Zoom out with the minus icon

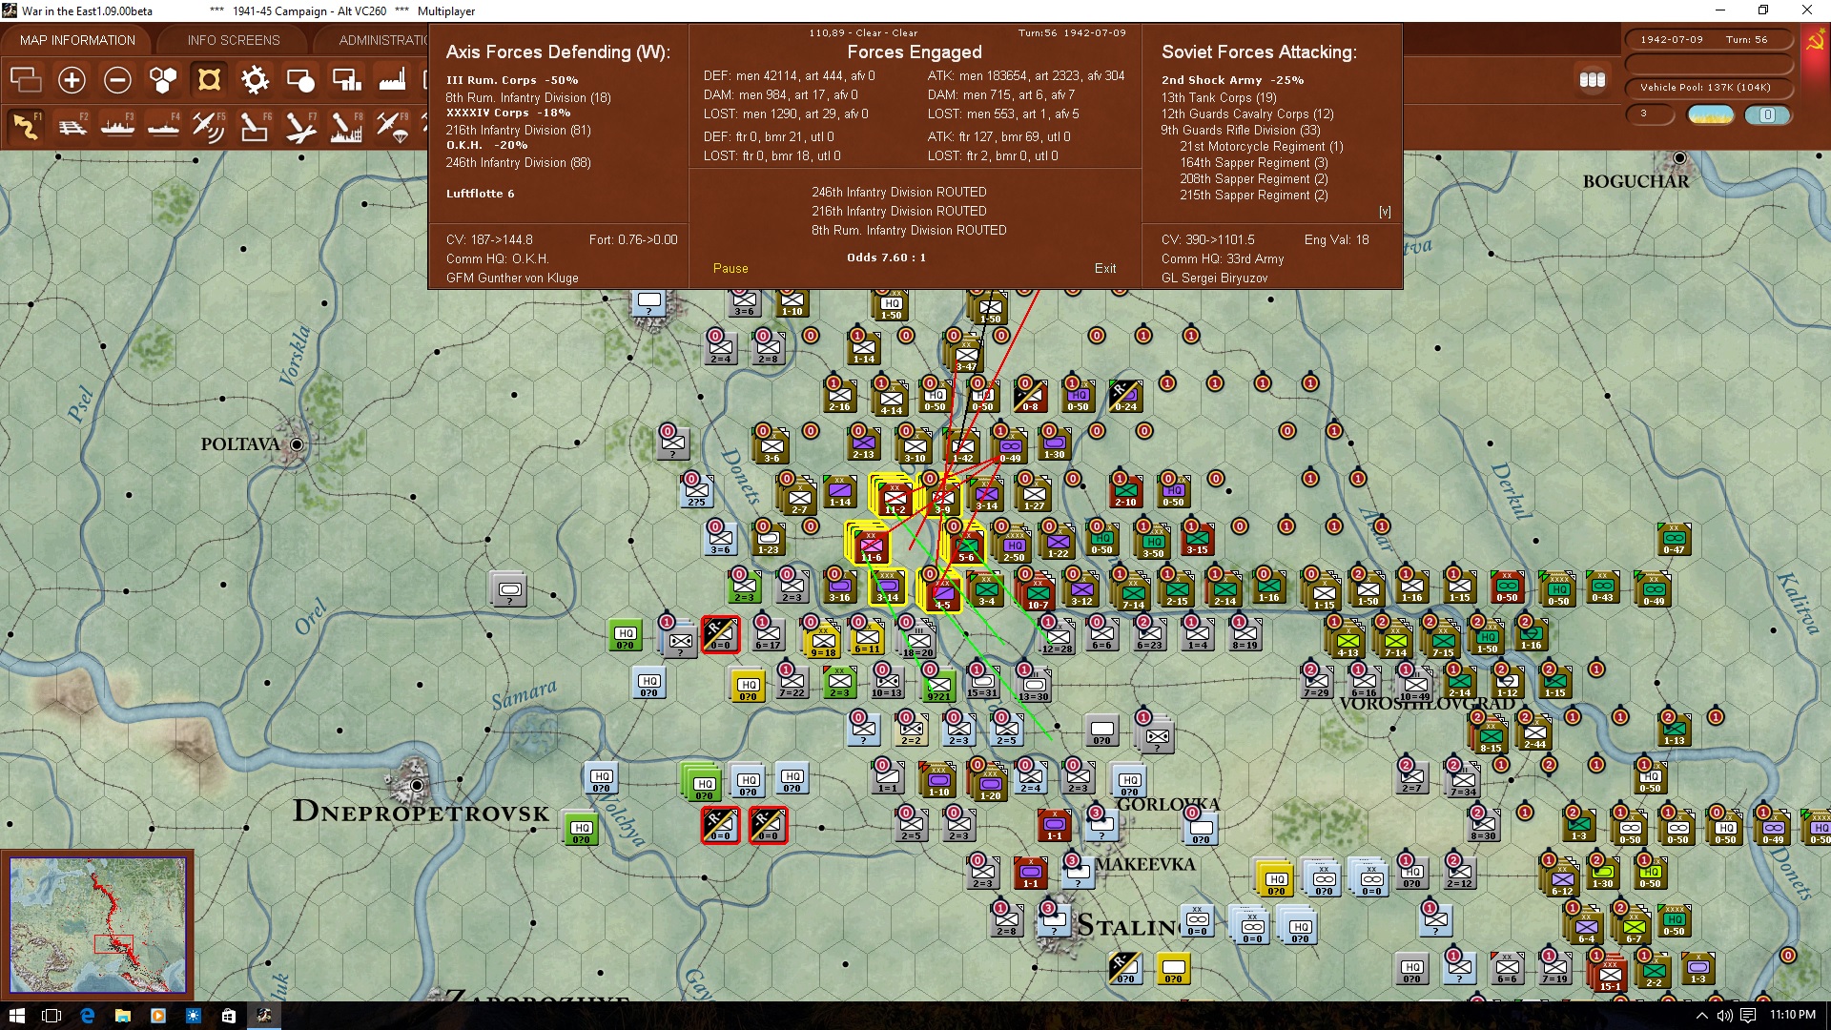117,80
